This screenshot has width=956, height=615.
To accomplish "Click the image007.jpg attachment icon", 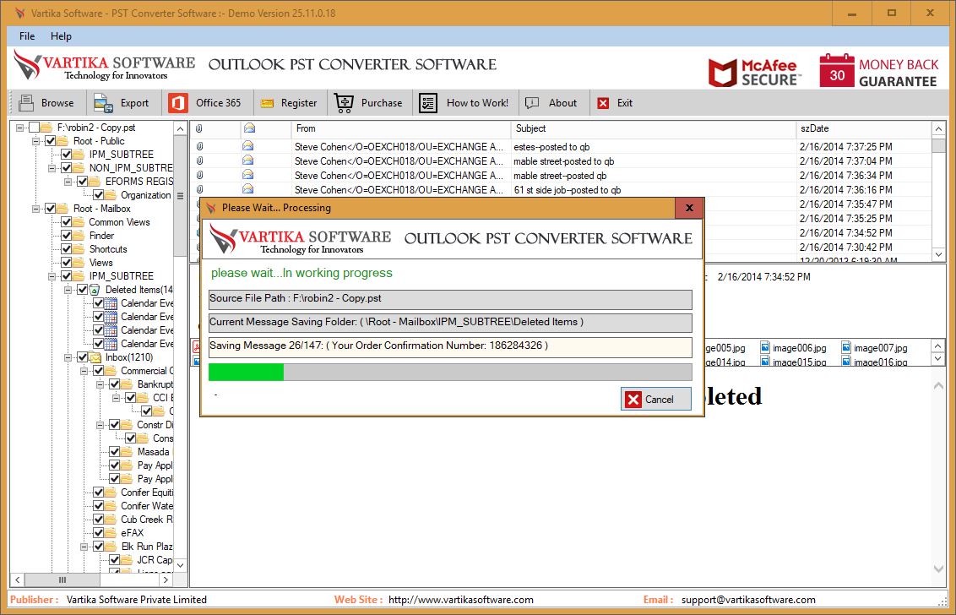I will (x=846, y=348).
